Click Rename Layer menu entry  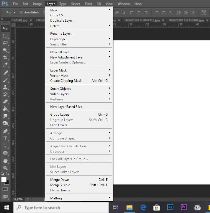click(x=79, y=34)
